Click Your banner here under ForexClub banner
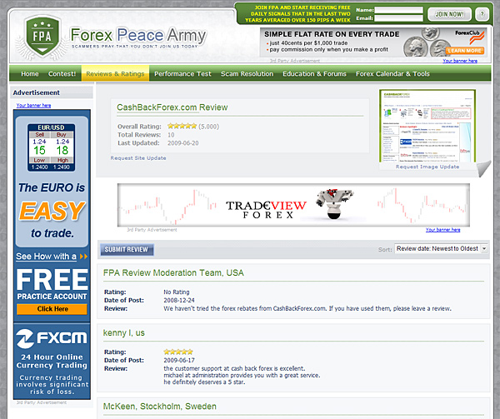Screen dimensions: 500x419 (460, 61)
